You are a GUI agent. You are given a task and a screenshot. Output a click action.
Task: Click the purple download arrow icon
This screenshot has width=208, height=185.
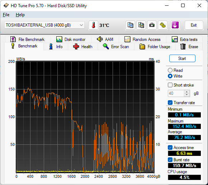175,25
